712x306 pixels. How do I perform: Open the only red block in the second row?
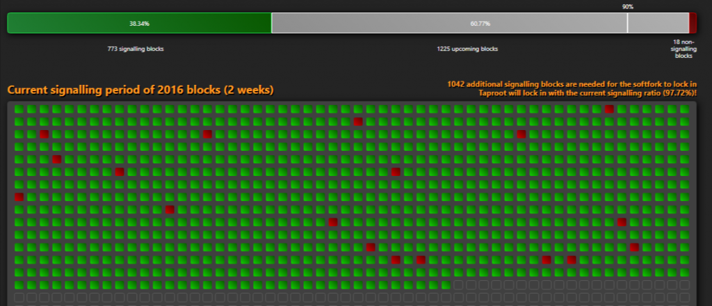(358, 122)
